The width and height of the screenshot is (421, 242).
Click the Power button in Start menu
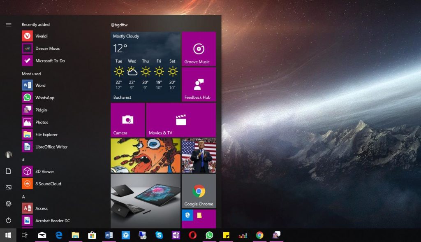(8, 220)
